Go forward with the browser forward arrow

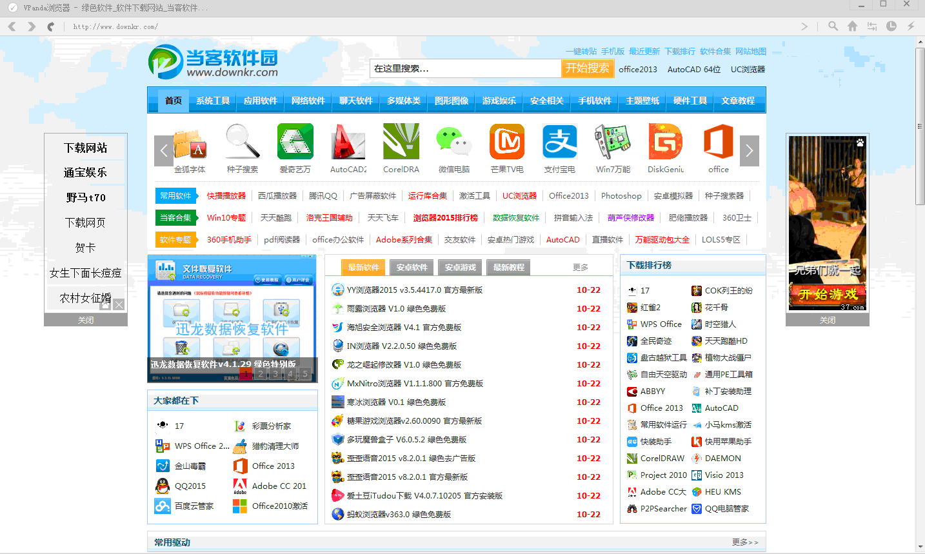(x=31, y=26)
